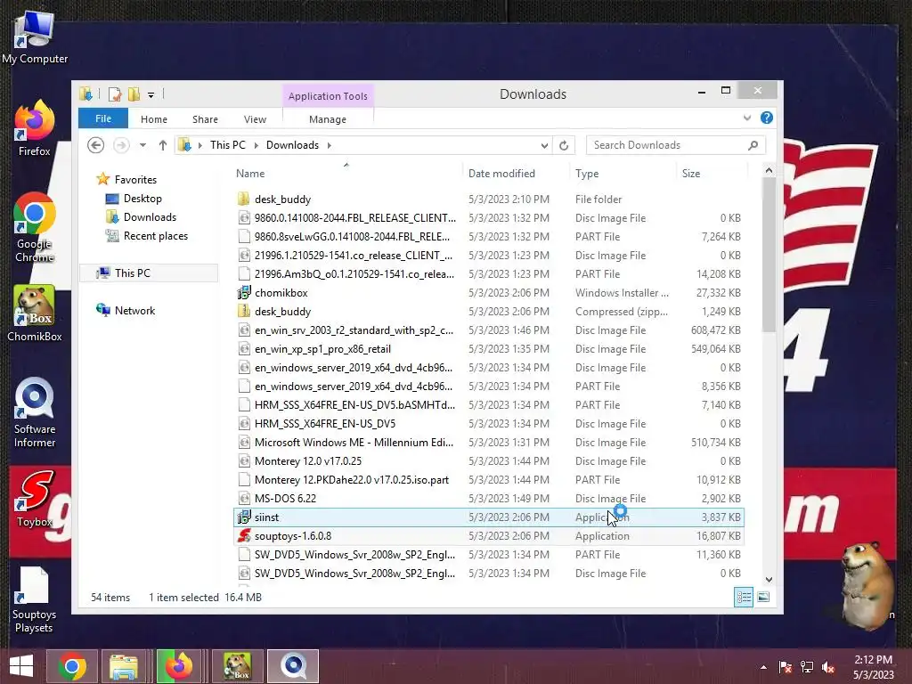Launch the Toybox desktop shortcut

click(35, 499)
